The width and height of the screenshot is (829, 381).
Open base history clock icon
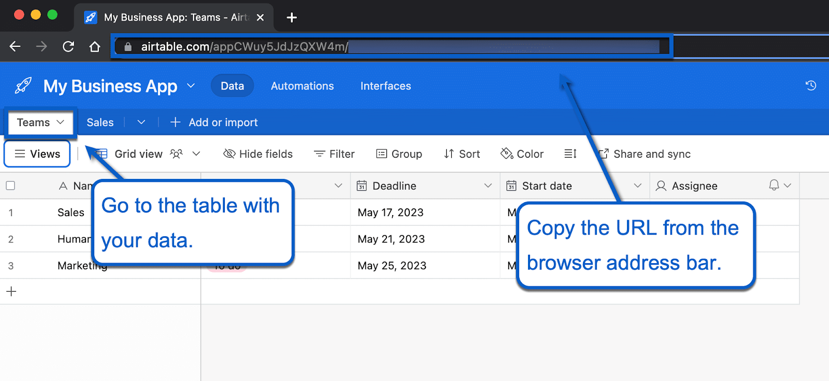(x=811, y=86)
